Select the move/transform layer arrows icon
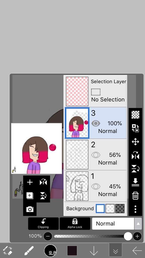Screen dimensions: 145x258 135,142
